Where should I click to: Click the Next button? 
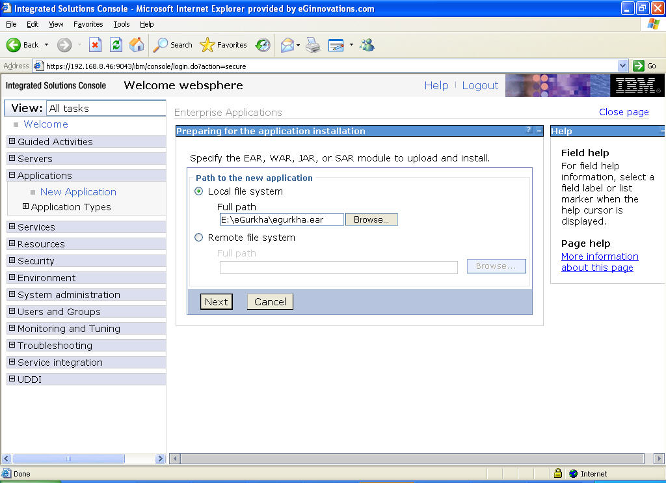click(217, 302)
